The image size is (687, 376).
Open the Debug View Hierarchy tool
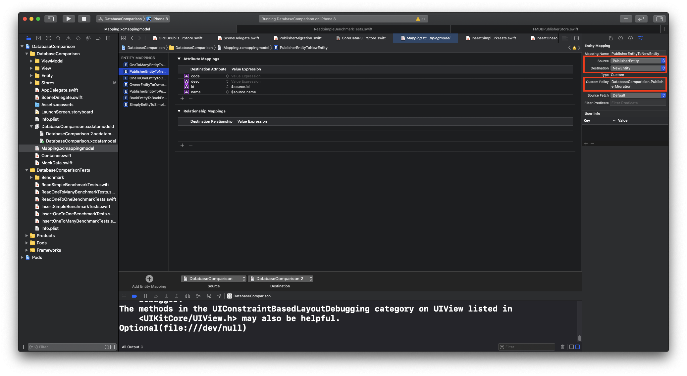click(187, 296)
